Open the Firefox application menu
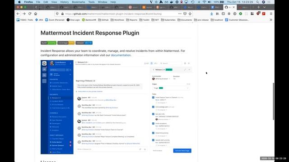The height and width of the screenshot is (162, 289). (x=28, y=2)
